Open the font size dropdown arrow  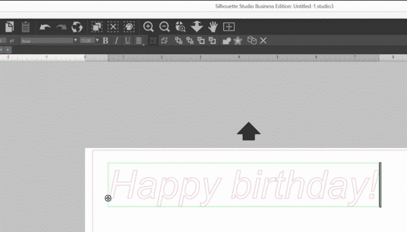click(97, 40)
